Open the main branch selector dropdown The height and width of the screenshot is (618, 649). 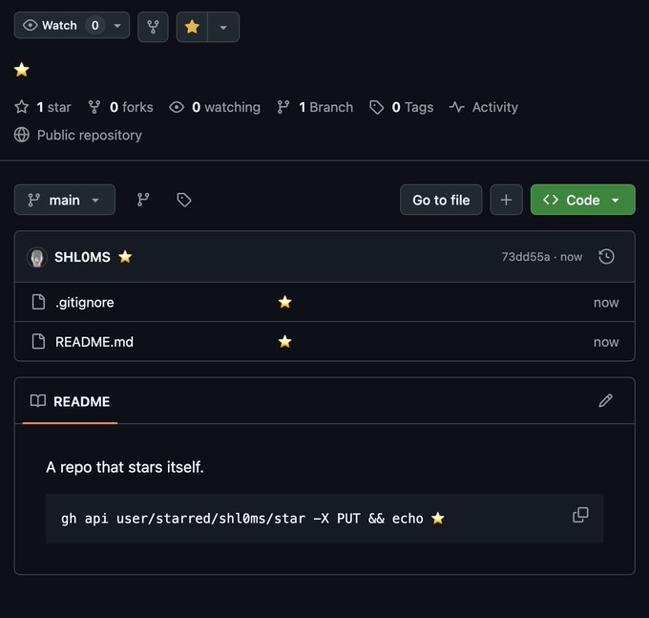point(64,200)
